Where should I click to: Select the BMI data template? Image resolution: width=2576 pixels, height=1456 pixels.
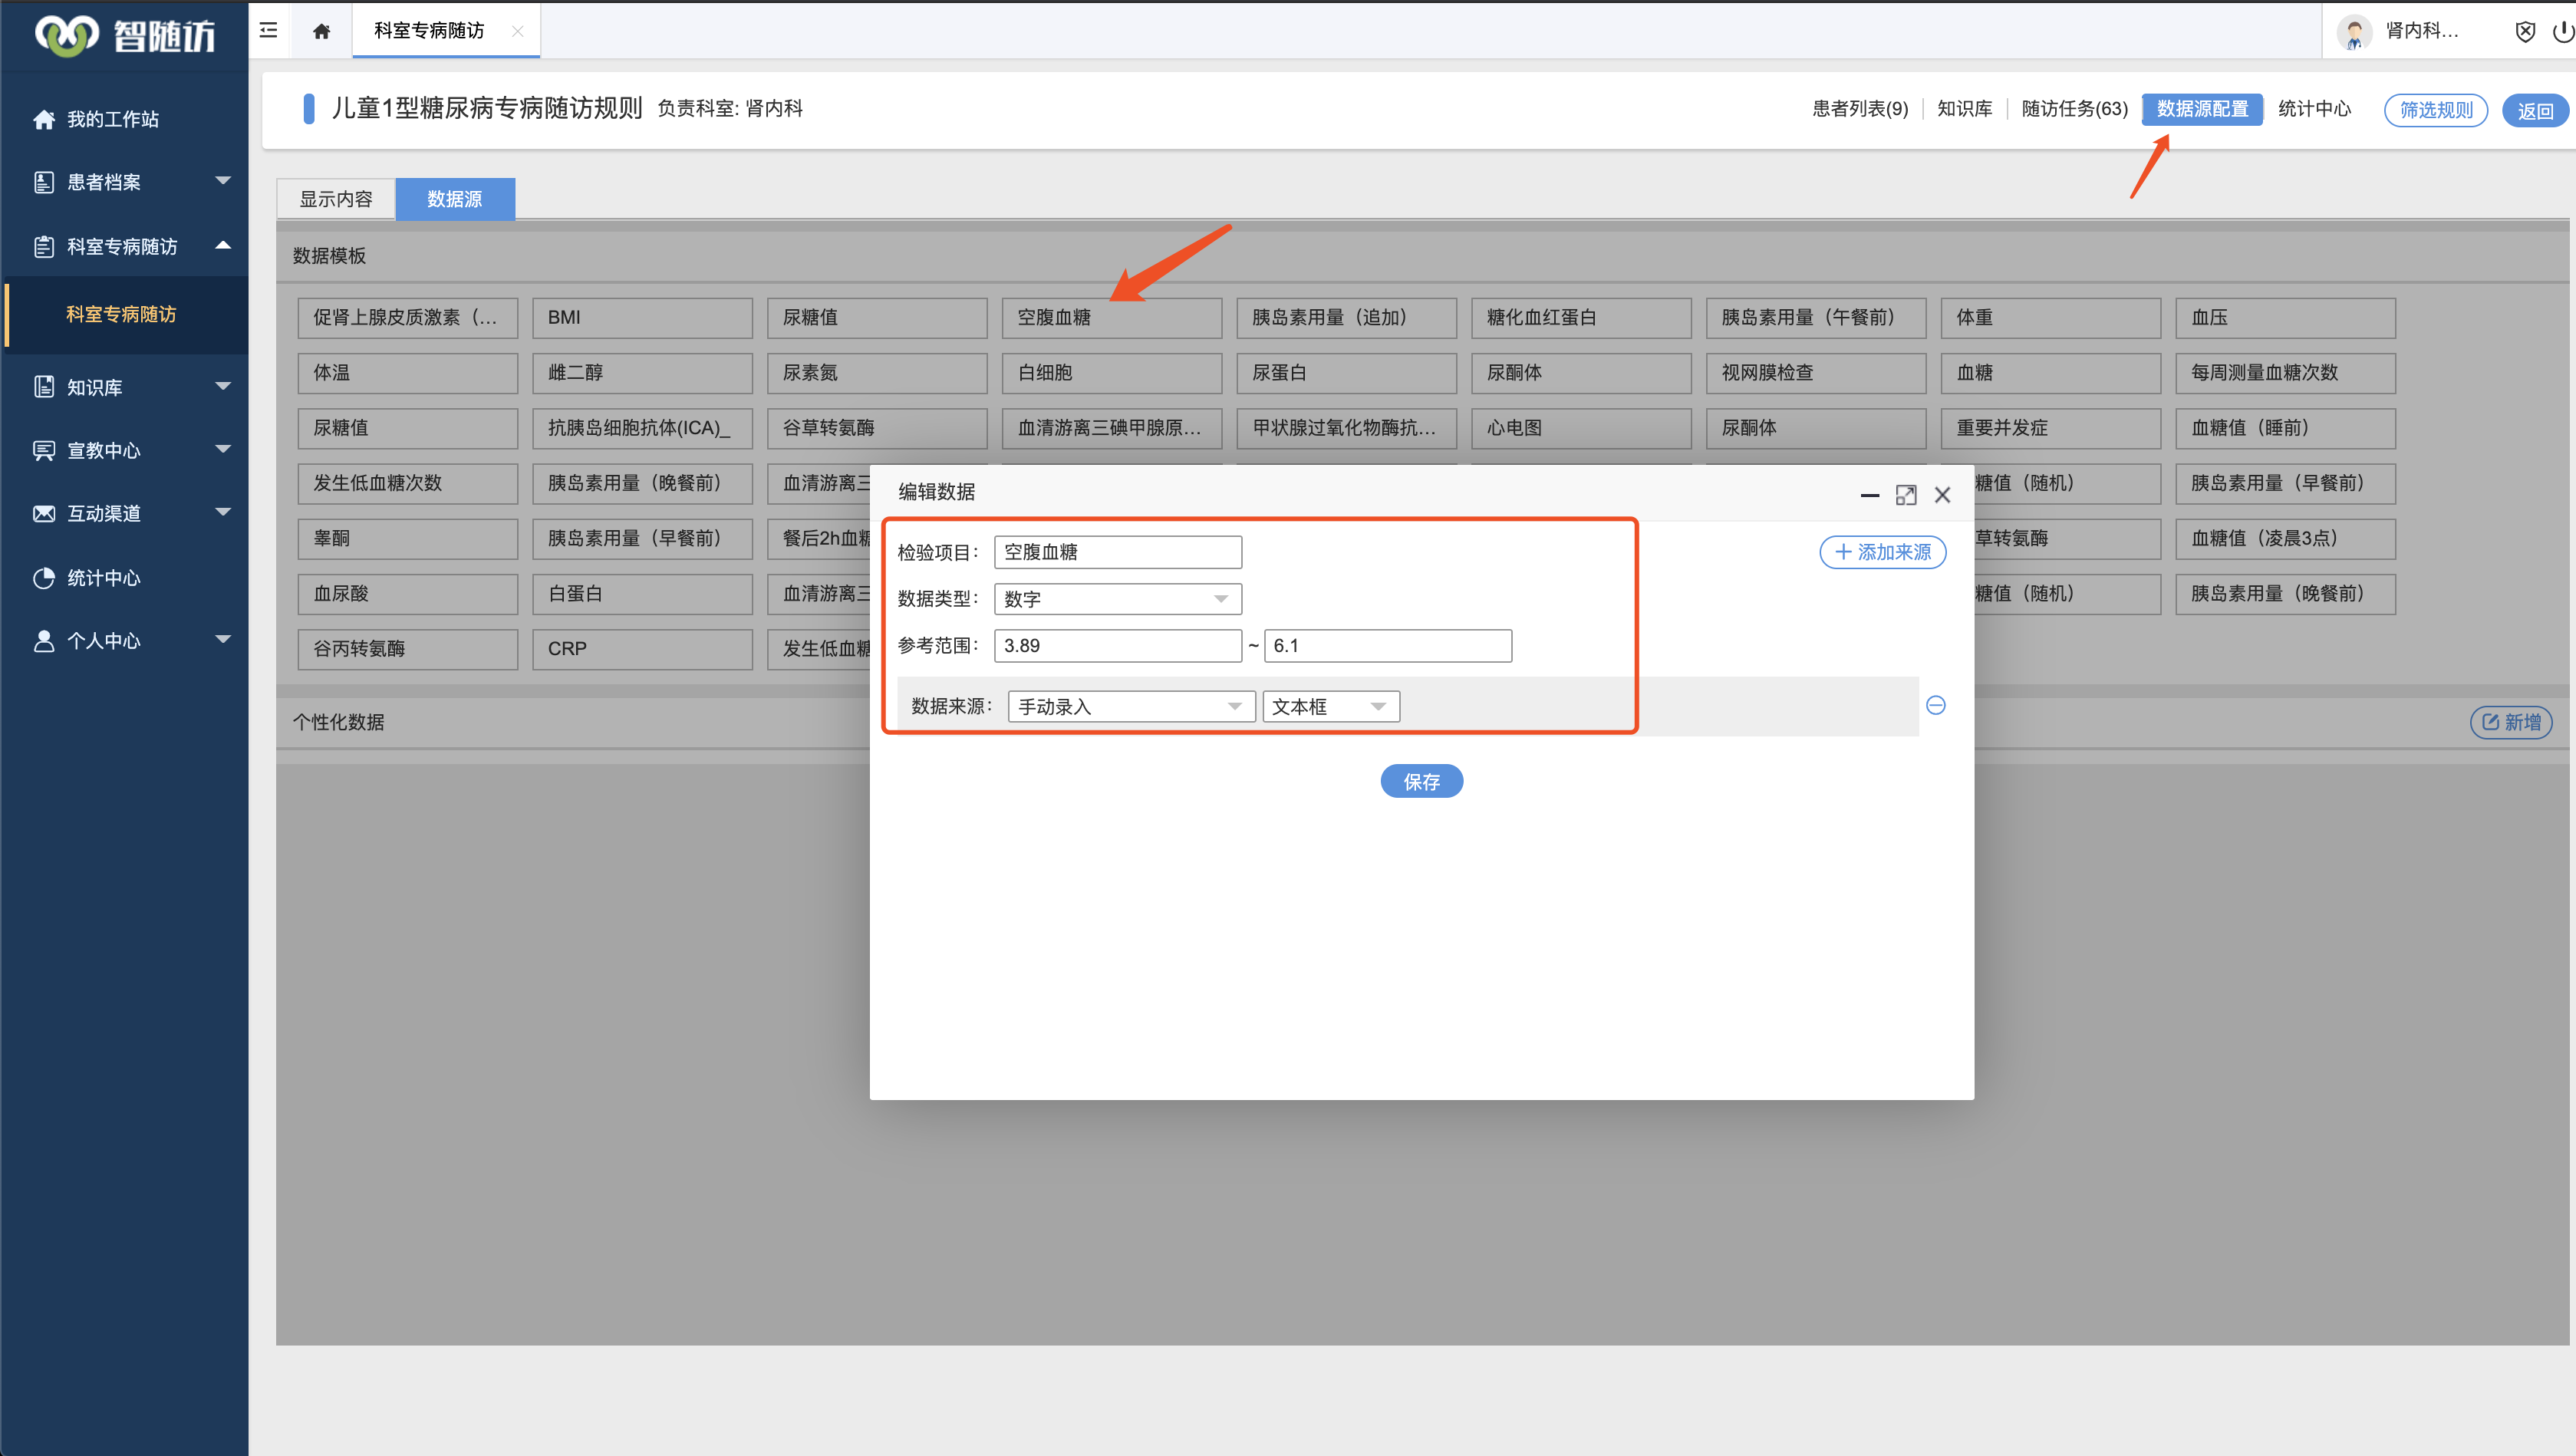click(642, 317)
